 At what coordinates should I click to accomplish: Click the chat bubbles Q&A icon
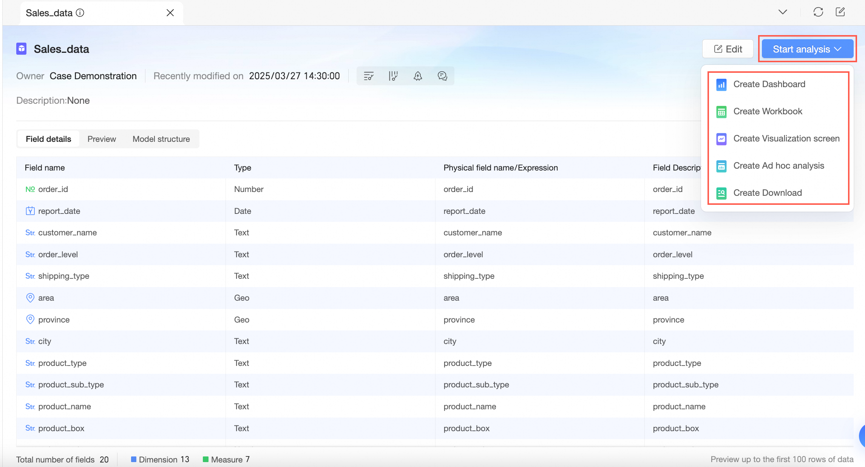(x=442, y=76)
